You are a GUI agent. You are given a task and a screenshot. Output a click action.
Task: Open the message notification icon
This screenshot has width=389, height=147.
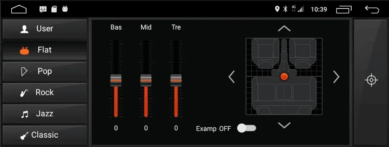tap(43, 9)
